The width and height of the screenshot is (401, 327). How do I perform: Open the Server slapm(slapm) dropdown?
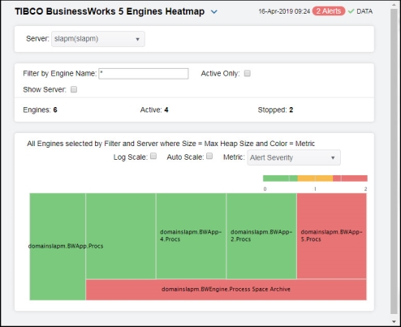pos(98,39)
